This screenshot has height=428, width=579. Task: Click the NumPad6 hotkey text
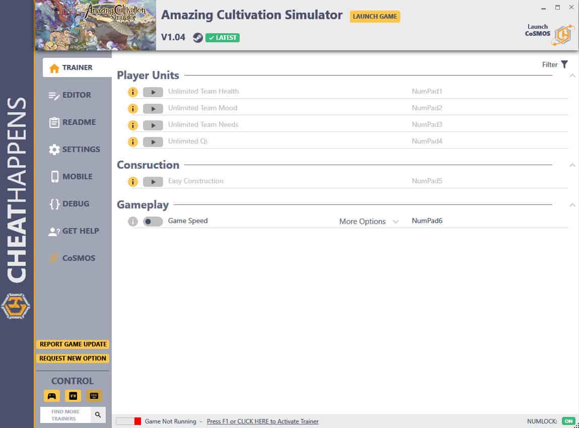pyautogui.click(x=427, y=221)
